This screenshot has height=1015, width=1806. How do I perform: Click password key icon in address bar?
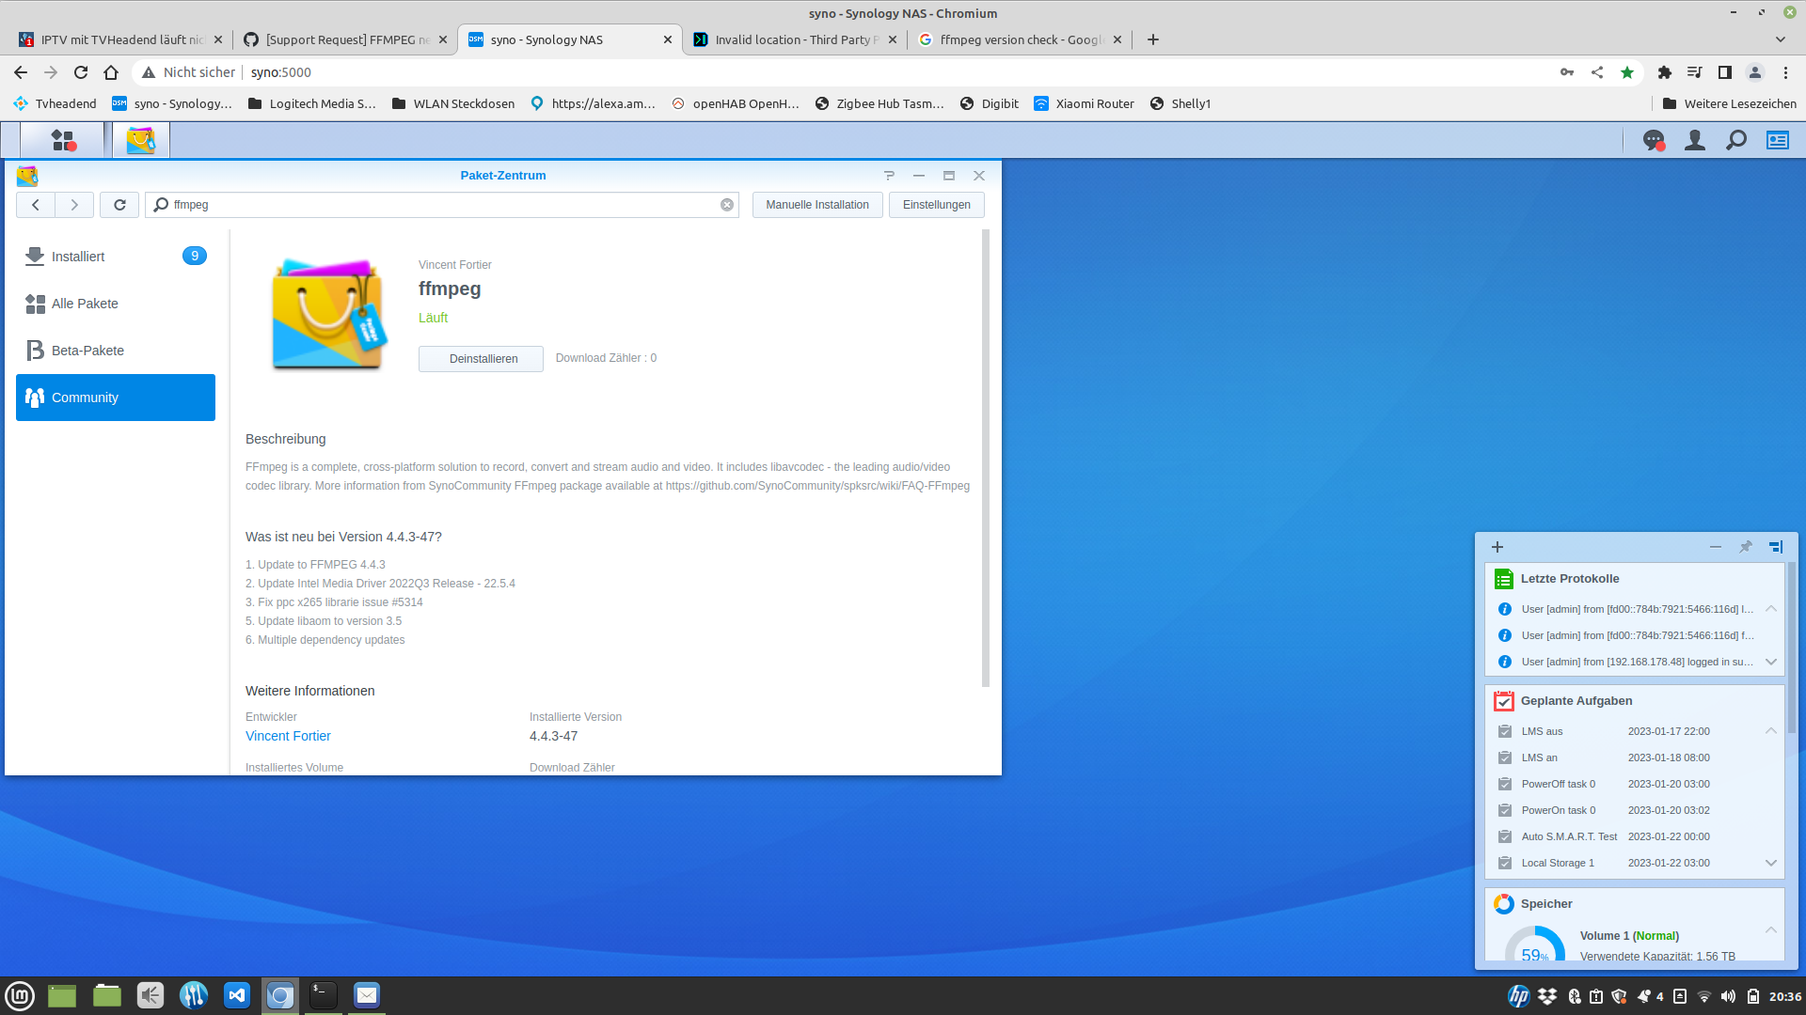tap(1567, 72)
